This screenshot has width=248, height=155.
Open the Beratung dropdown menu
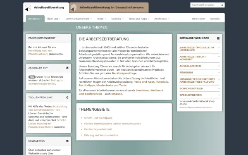click(35, 19)
